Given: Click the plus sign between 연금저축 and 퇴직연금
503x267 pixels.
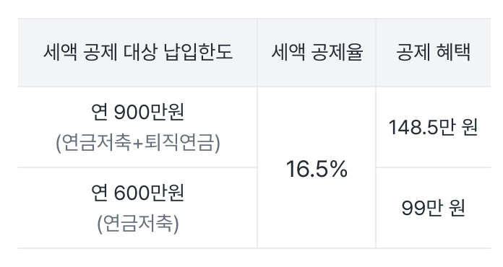Looking at the screenshot, I should (137, 144).
